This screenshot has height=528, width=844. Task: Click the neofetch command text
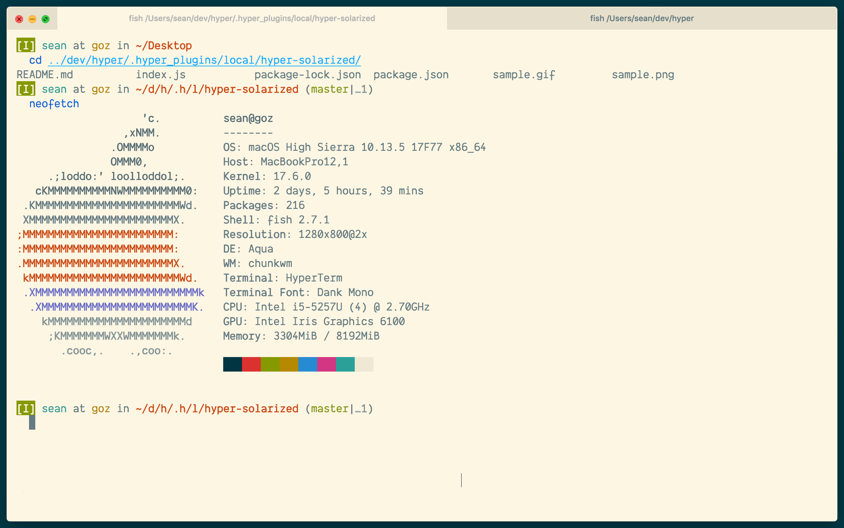pos(54,104)
